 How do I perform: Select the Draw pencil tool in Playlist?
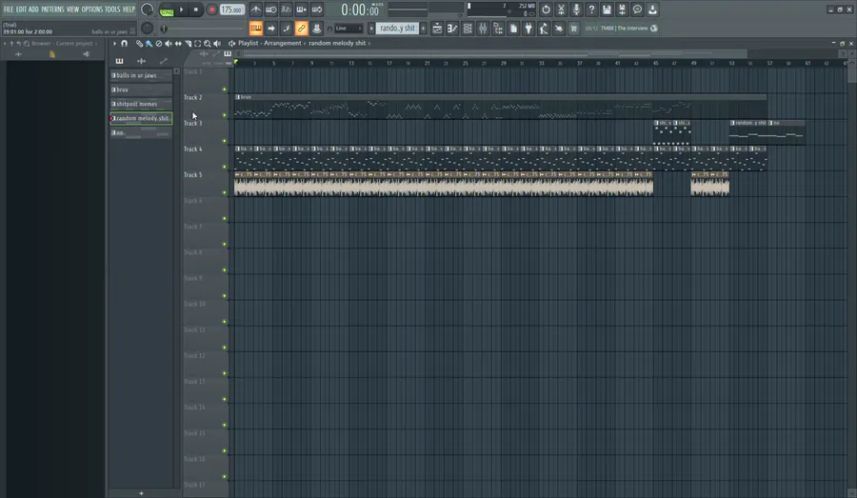coord(139,43)
